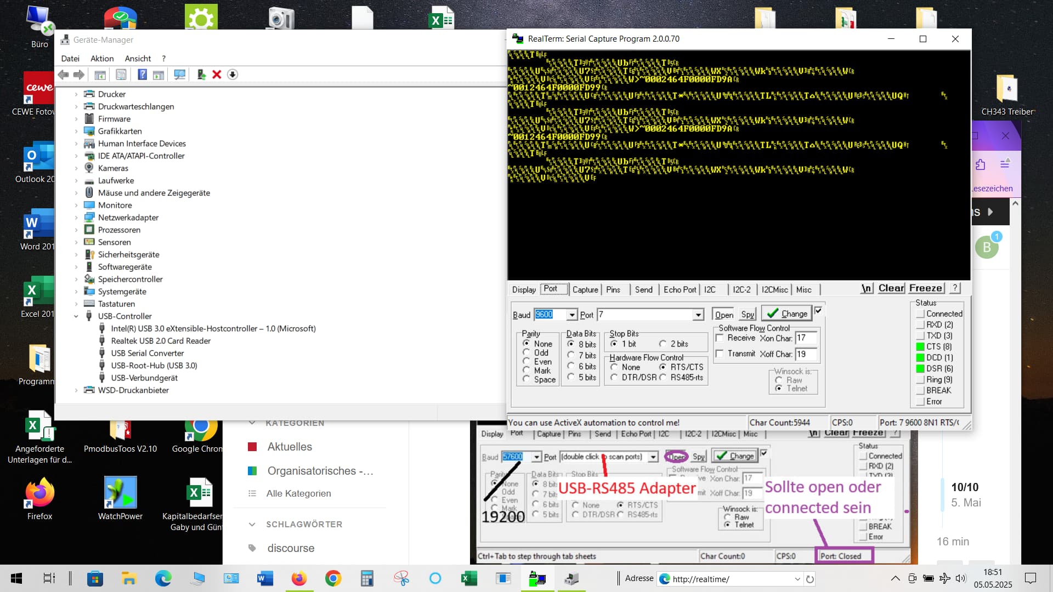
Task: Click the blue help icon in Geräte-Manager toolbar
Action: [x=142, y=75]
